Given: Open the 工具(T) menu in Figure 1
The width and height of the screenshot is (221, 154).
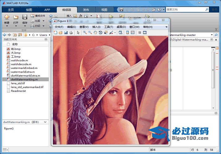Looking at the screenshot, I should click(x=109, y=27).
